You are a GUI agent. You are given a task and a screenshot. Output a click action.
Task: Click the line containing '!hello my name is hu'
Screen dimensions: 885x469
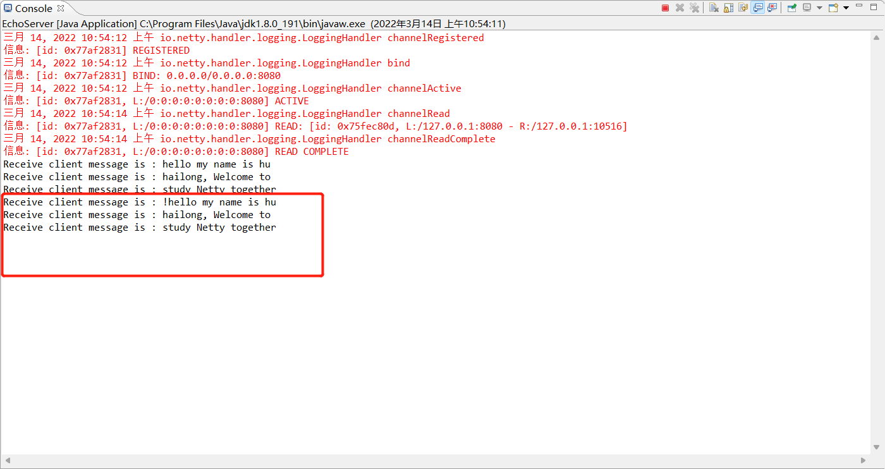(x=140, y=202)
